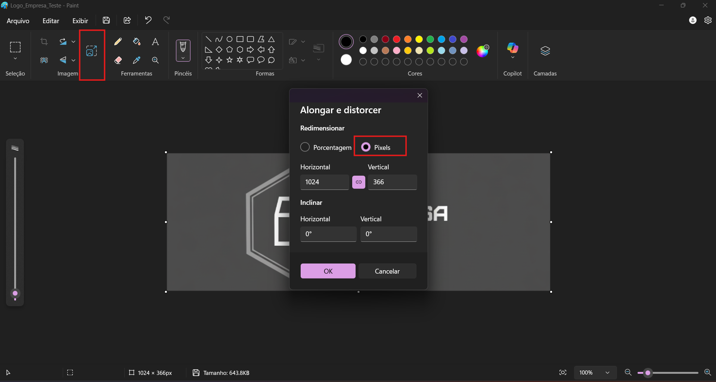
Task: Expand the Rotate options dropdown arrow
Action: click(74, 41)
